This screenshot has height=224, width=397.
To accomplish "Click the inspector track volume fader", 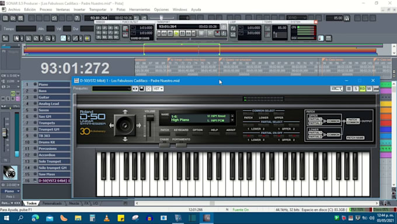I will (x=4, y=133).
